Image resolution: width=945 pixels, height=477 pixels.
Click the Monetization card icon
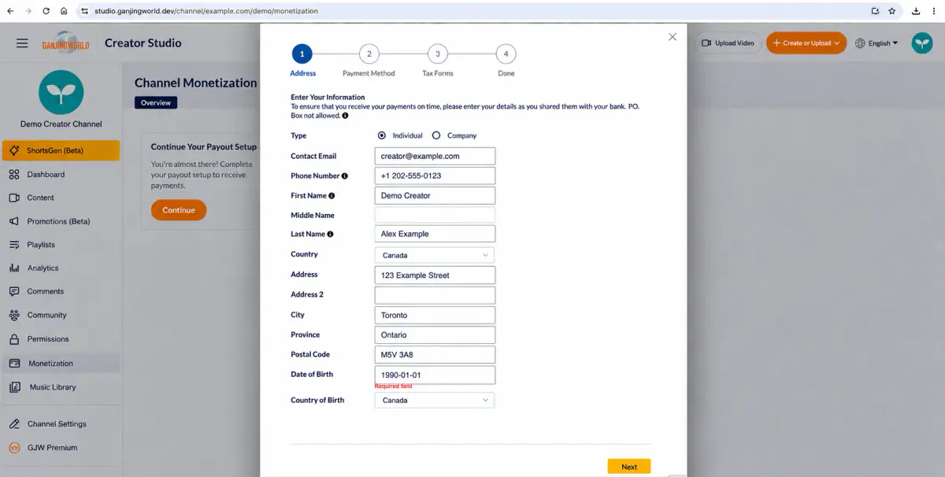[x=14, y=364]
